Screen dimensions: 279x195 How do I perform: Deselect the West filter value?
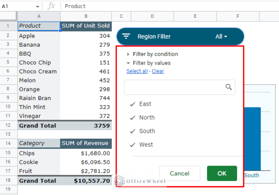[133, 145]
